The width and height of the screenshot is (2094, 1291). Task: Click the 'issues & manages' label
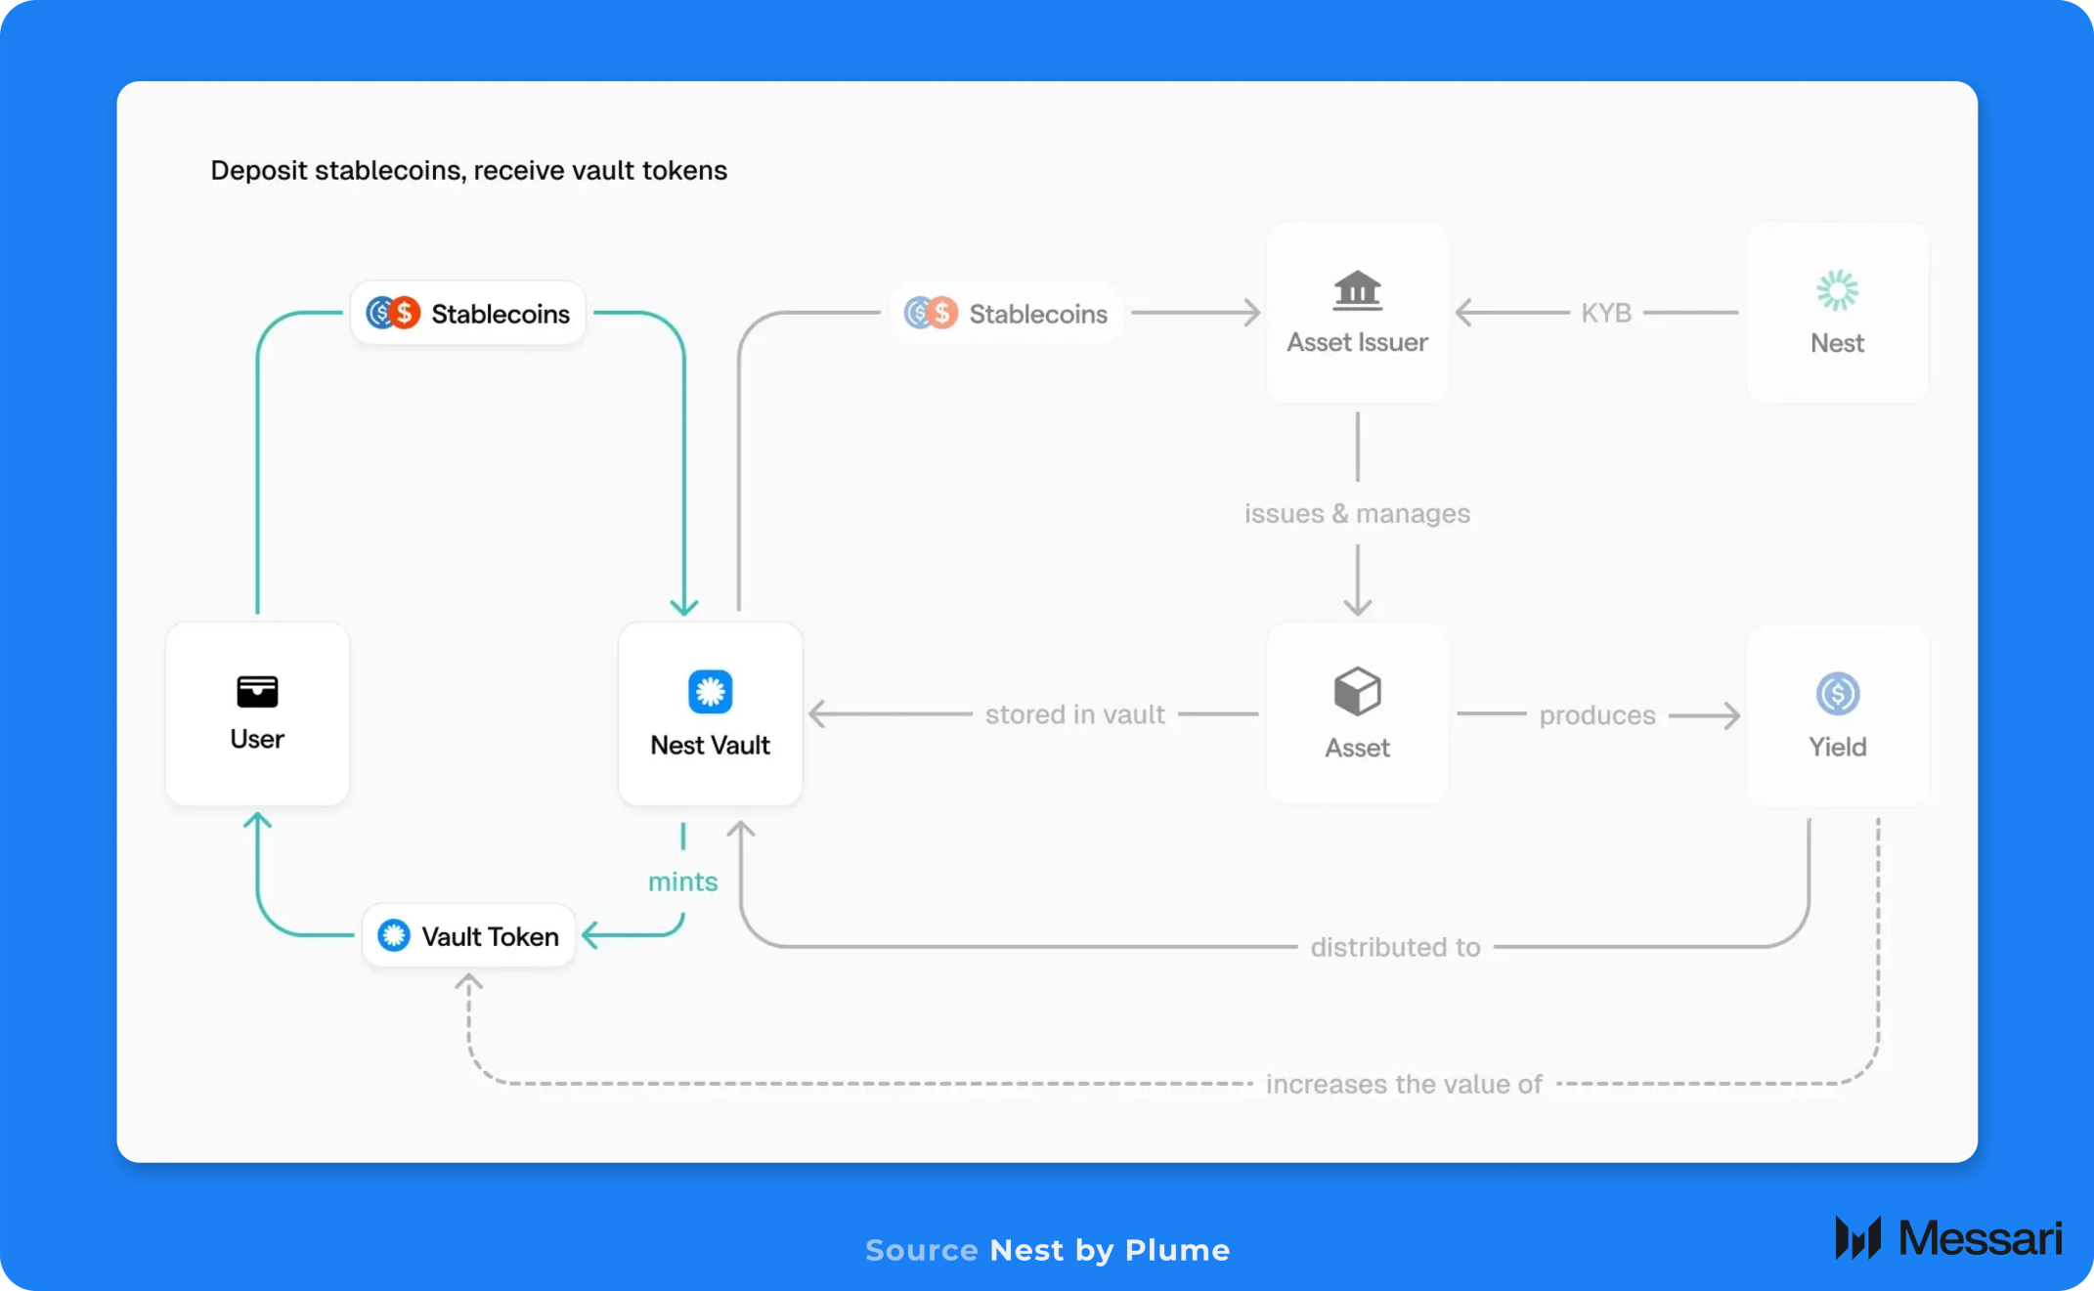pos(1357,513)
